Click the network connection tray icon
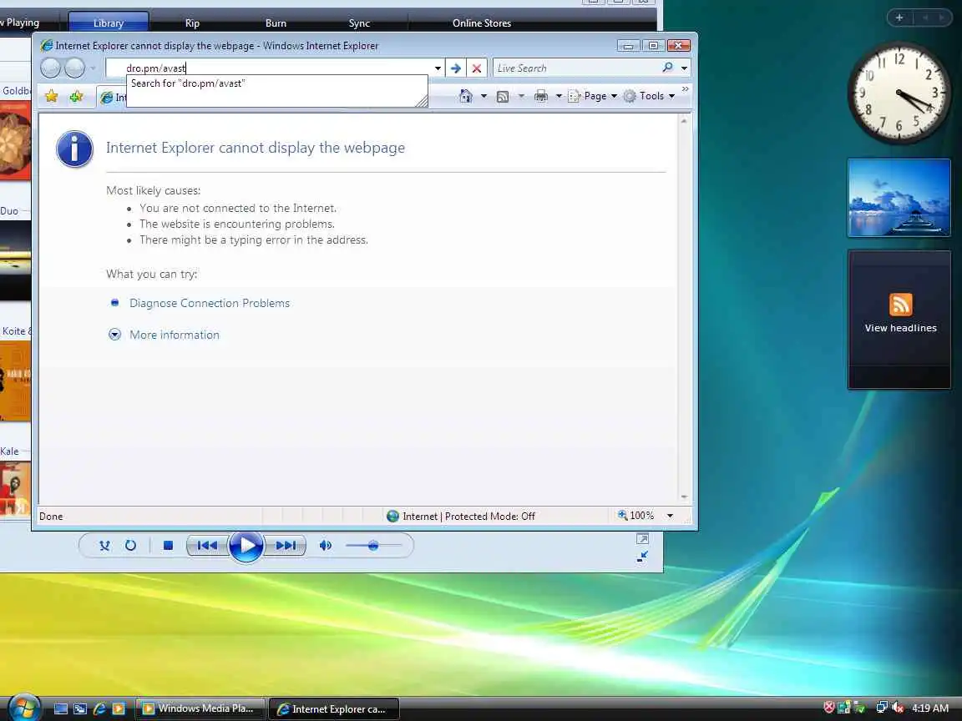The width and height of the screenshot is (962, 721). (882, 708)
